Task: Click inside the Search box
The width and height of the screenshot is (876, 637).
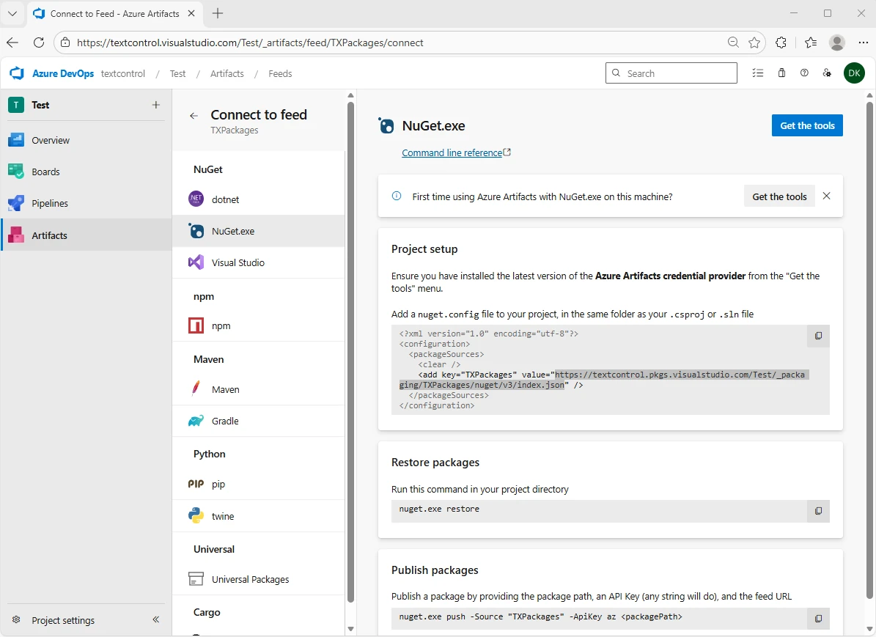Action: coord(677,73)
